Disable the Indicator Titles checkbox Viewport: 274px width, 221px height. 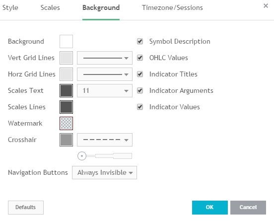pyautogui.click(x=140, y=74)
